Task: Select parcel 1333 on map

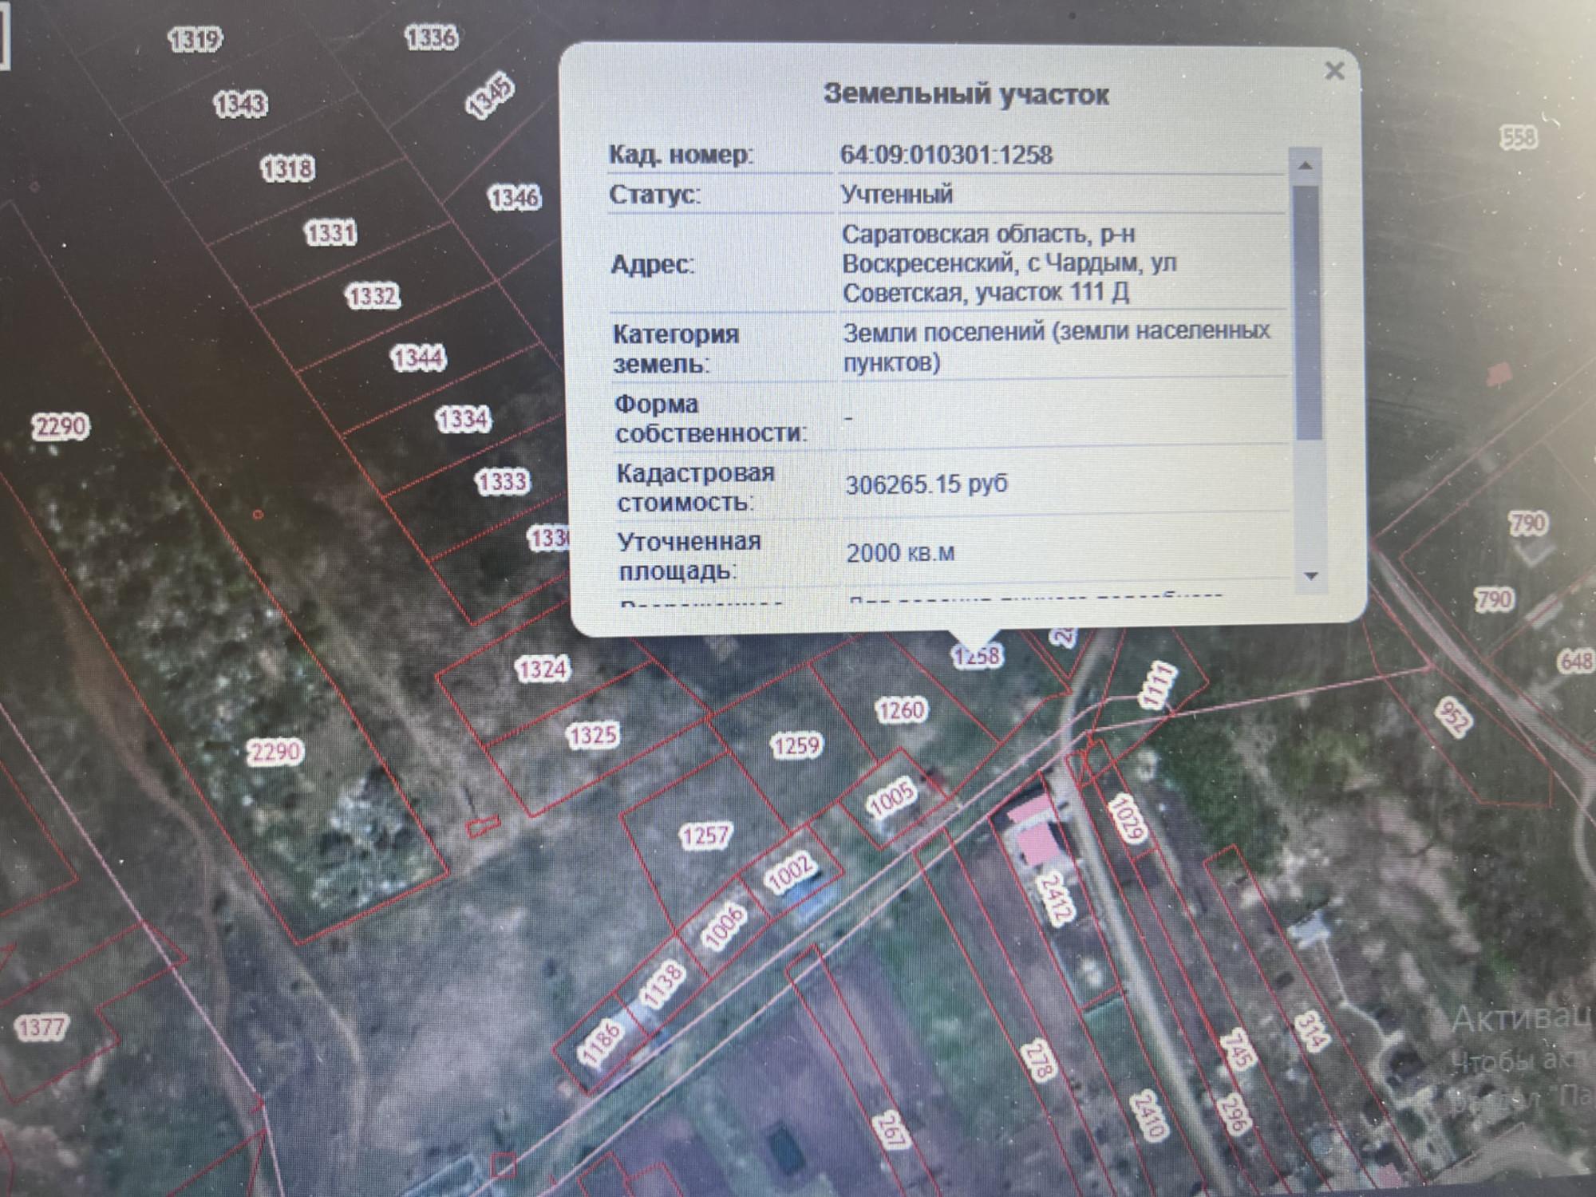Action: coord(502,481)
